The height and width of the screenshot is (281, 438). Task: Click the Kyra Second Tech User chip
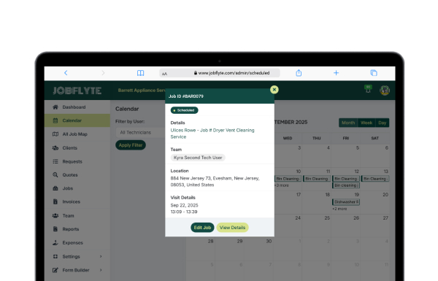pyautogui.click(x=198, y=158)
